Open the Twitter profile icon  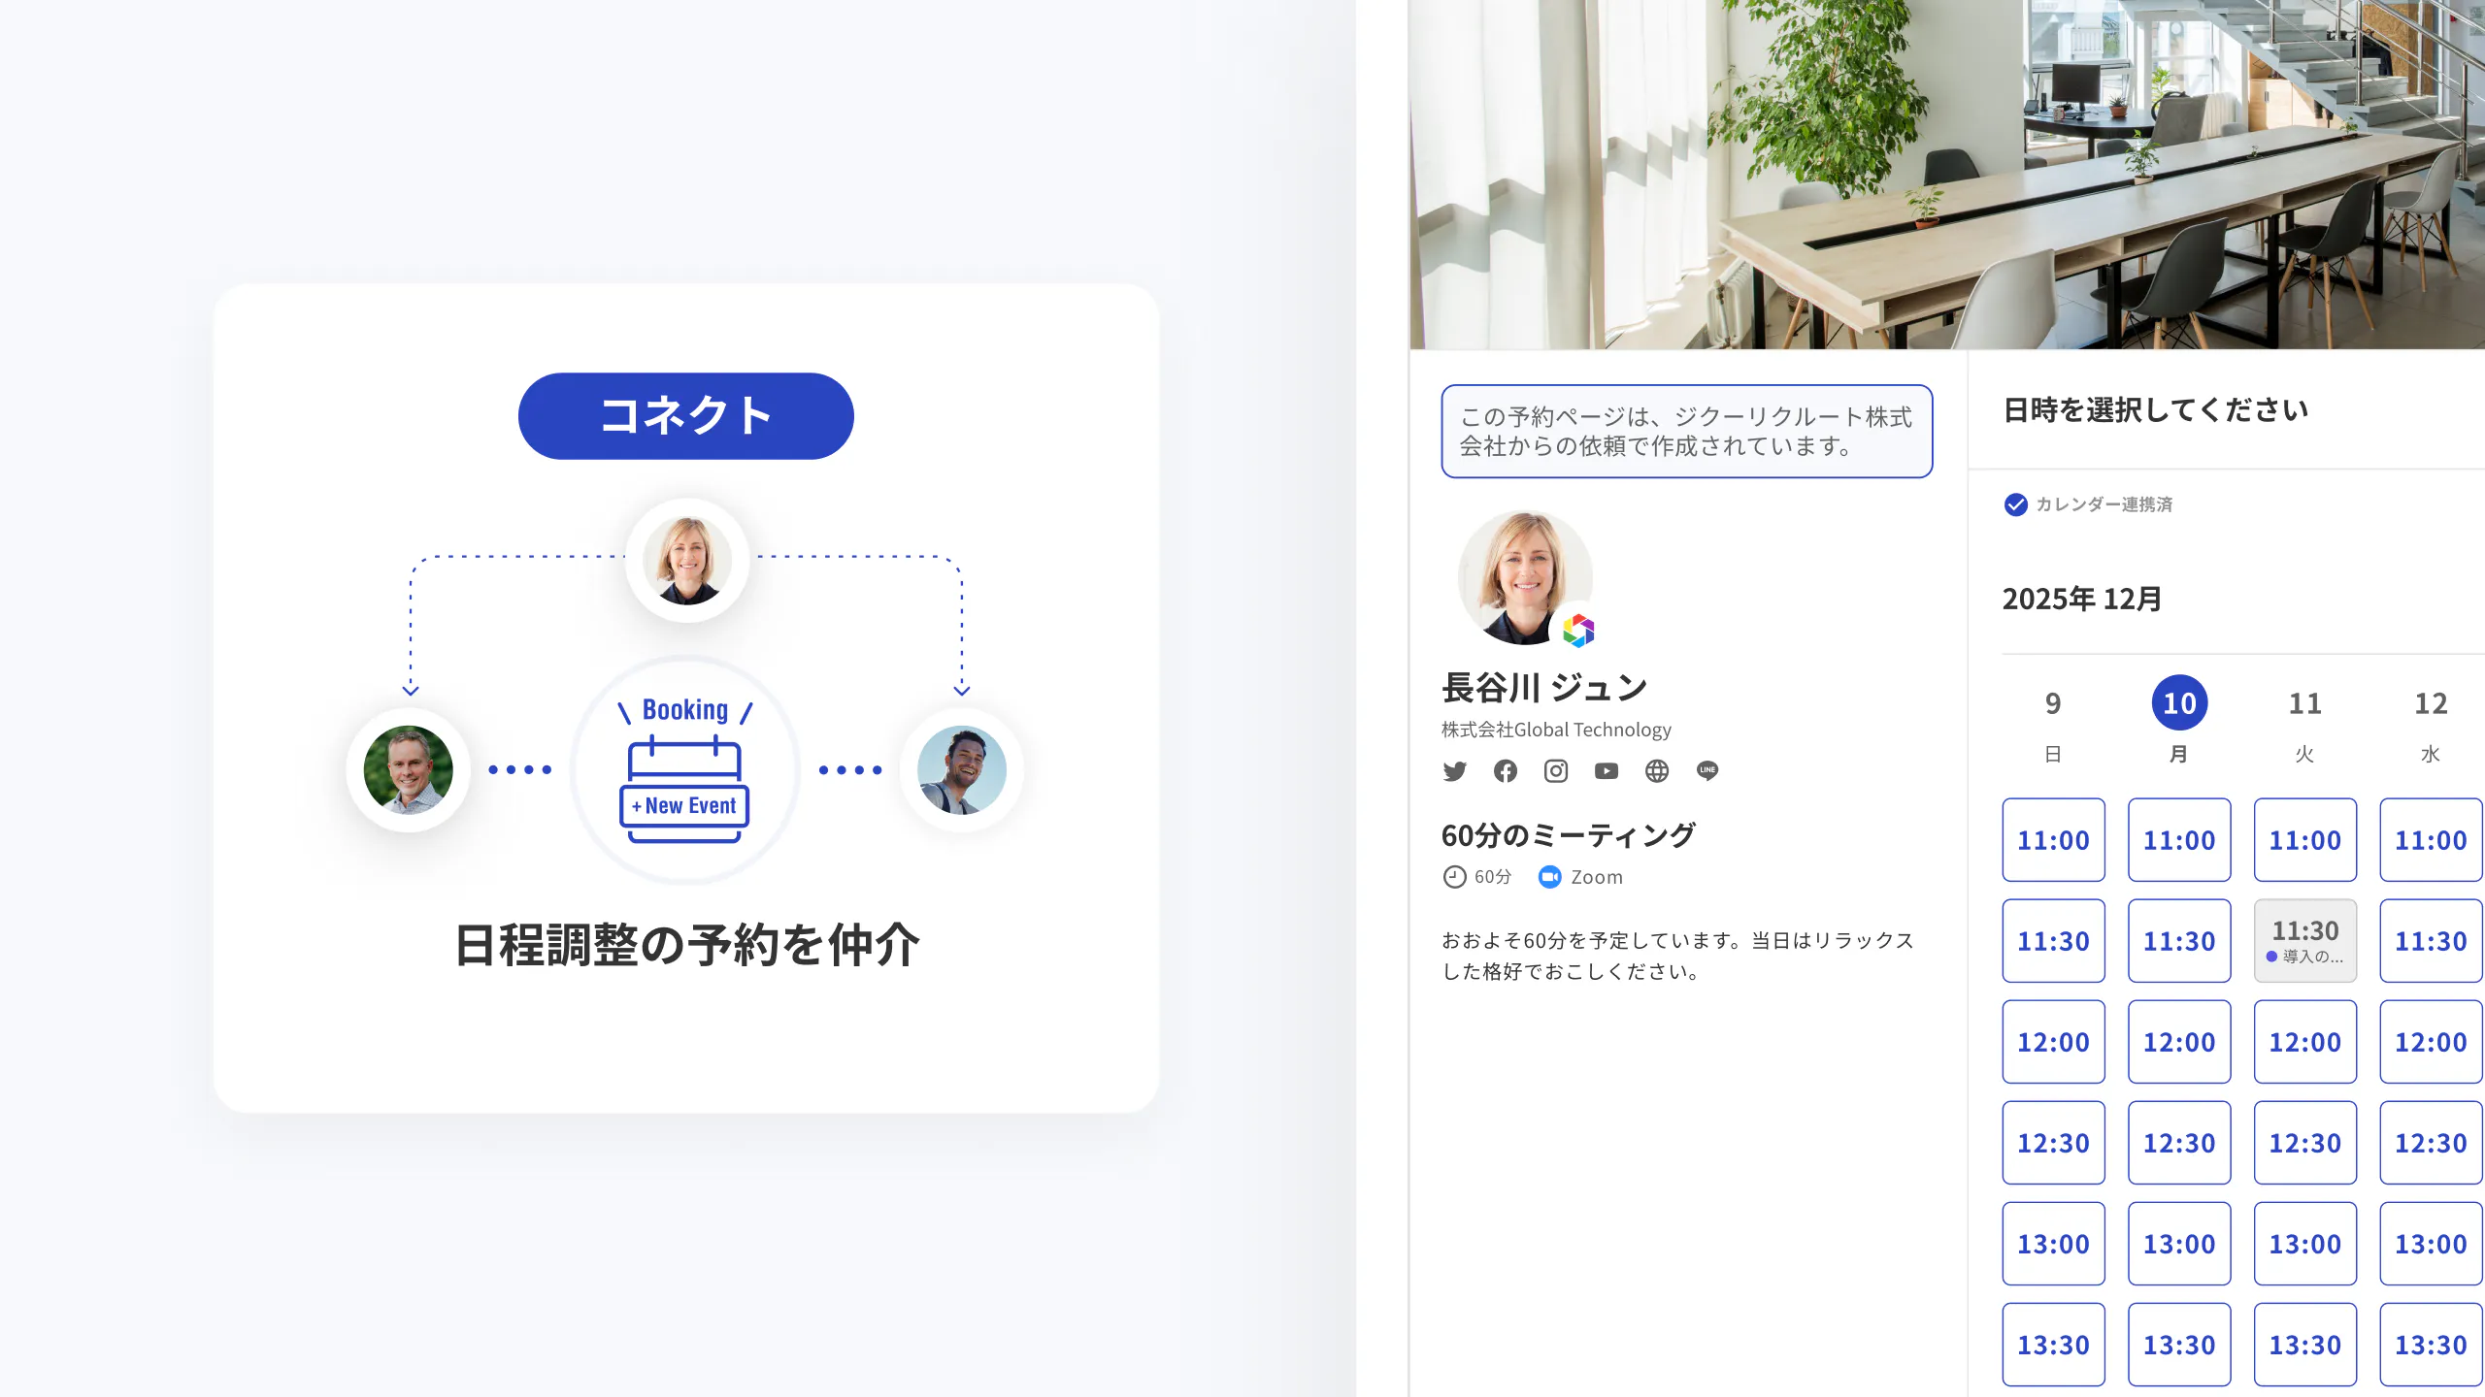1455,771
